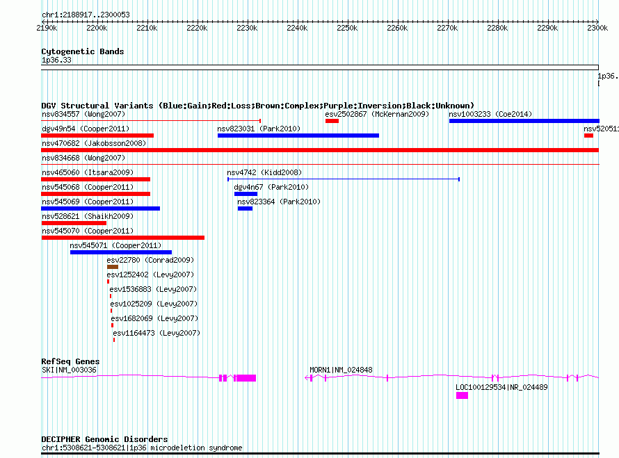Screen dimensions: 619x458
Task: Click esv1682069 (Levy2007) label
Action: [154, 318]
